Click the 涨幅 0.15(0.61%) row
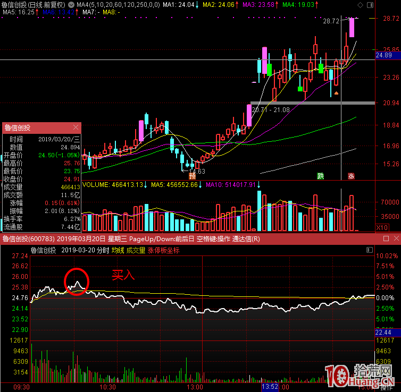 [41, 203]
